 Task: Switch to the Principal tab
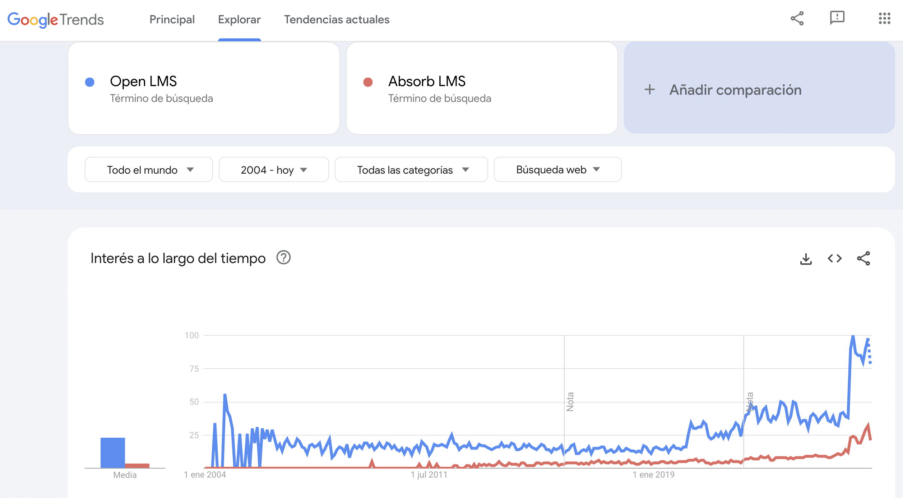tap(172, 20)
